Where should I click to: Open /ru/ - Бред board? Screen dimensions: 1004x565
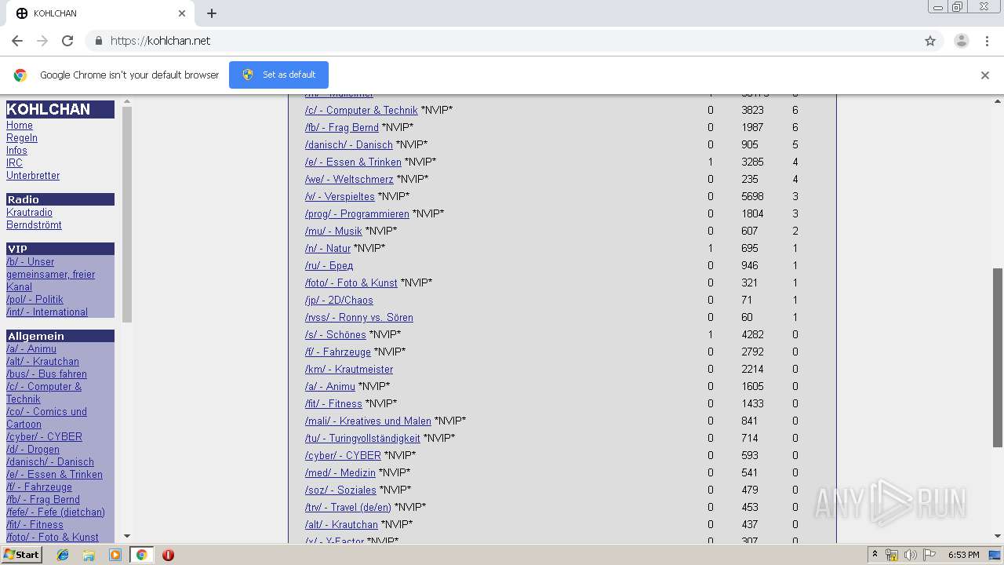[x=329, y=266]
